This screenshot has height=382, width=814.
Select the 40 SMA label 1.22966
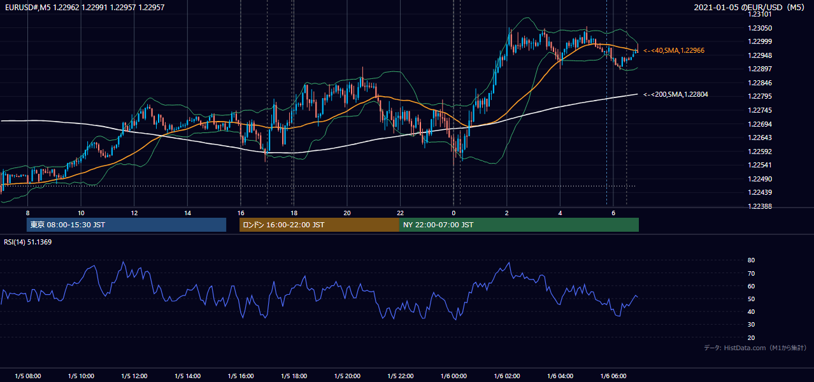[674, 50]
